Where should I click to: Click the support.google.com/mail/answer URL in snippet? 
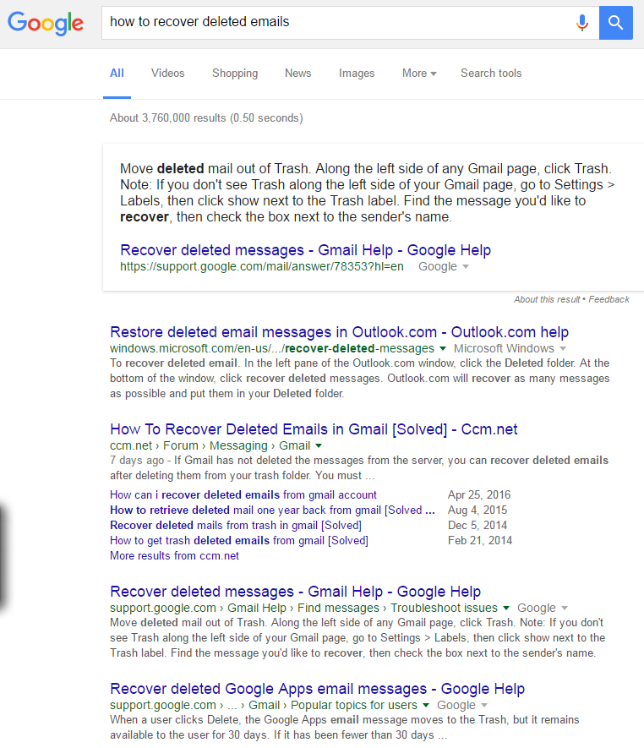(x=262, y=266)
